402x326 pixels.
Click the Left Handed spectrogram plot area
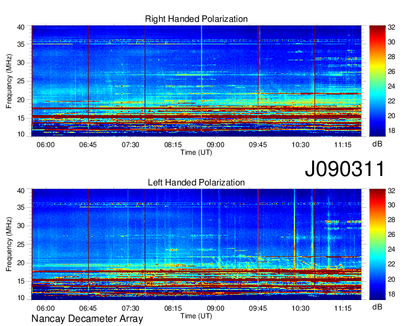click(x=196, y=244)
